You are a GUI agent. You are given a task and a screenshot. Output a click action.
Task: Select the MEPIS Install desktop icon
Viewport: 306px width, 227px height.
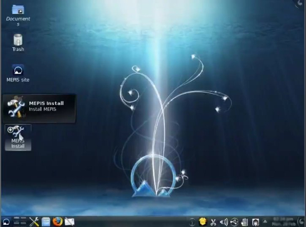tap(18, 137)
